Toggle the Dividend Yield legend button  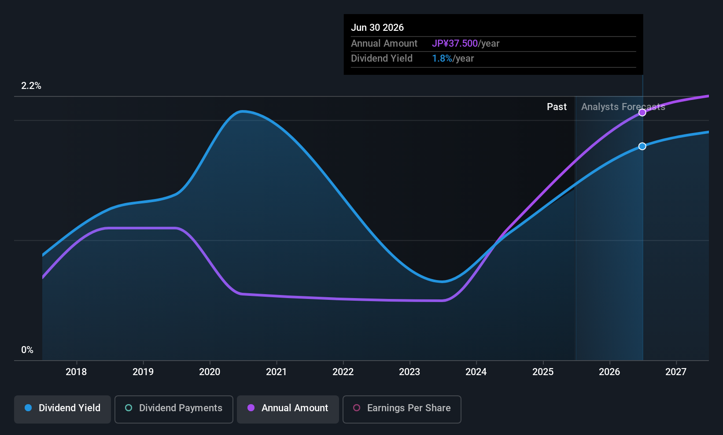point(63,409)
